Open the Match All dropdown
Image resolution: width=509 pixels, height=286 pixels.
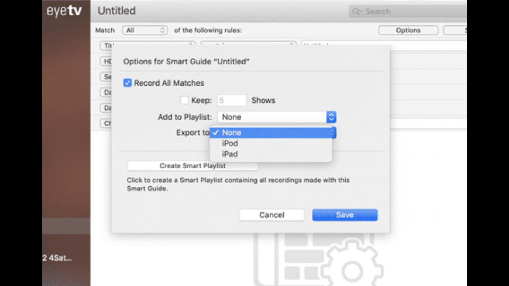point(145,30)
